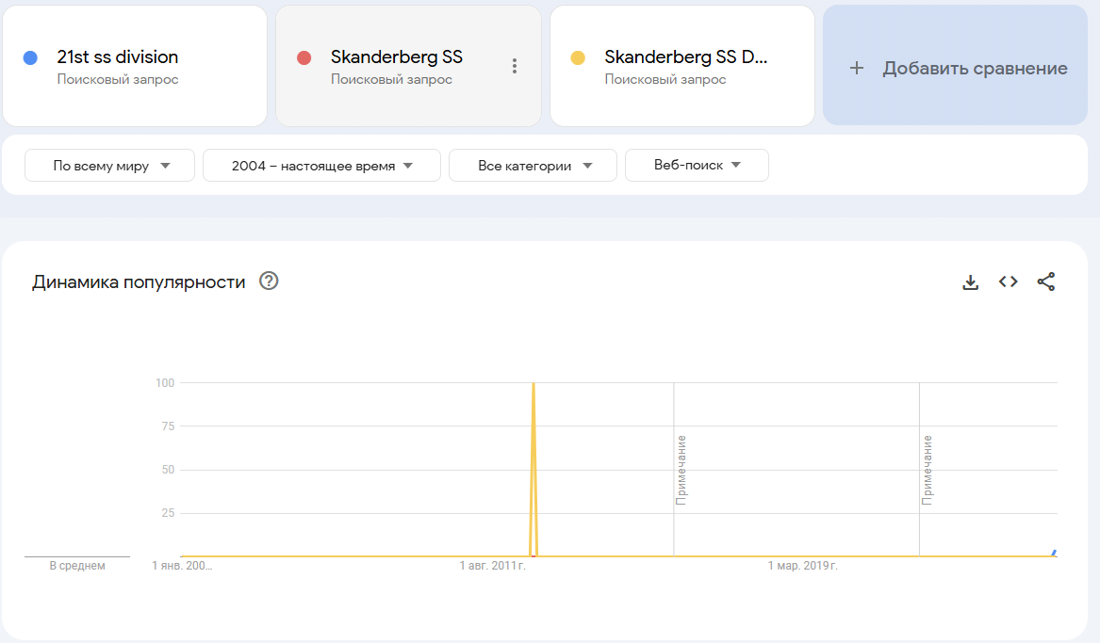
Task: Click the second Примечание note marker on chart
Action: (x=928, y=469)
